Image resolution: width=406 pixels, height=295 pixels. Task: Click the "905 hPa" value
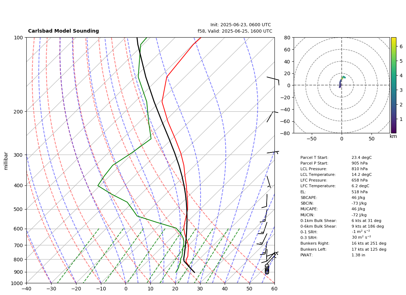[360, 163]
